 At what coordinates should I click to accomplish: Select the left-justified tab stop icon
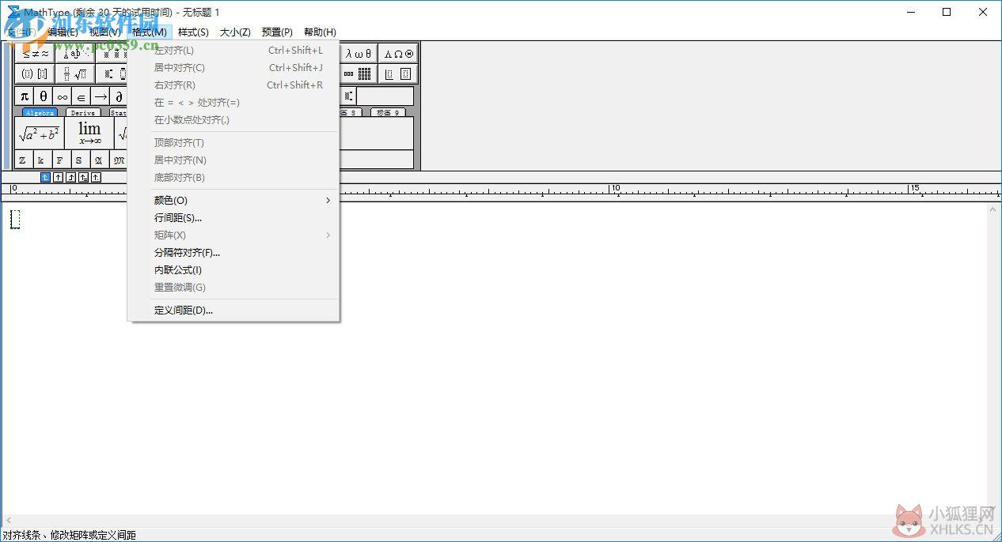pos(45,178)
